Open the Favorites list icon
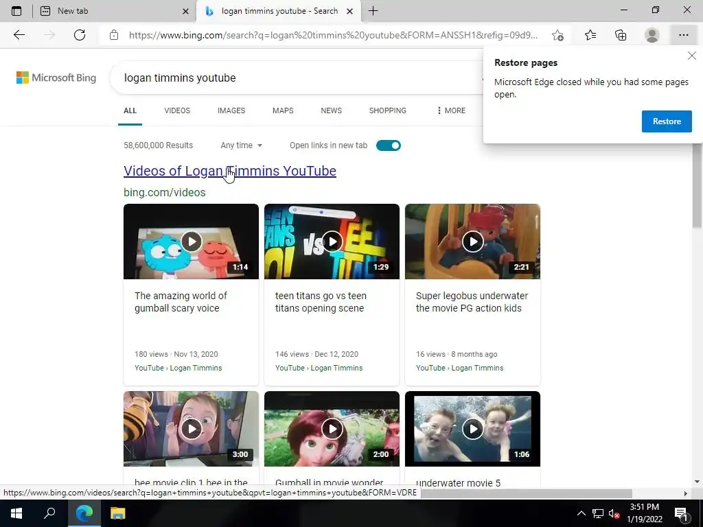 [590, 35]
